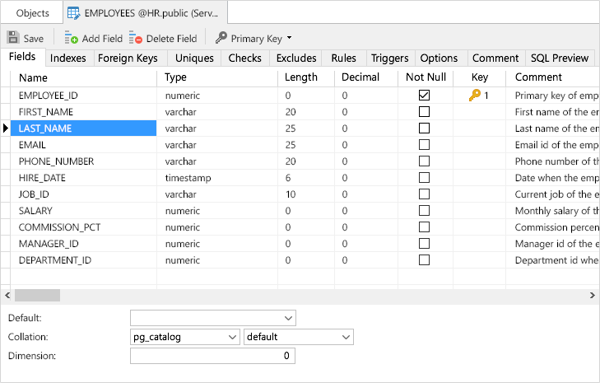Toggle Not Null for SALARY
600x383 pixels.
click(x=424, y=210)
